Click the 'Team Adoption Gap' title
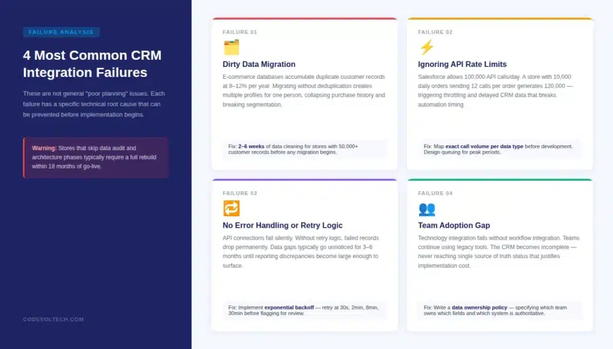The height and width of the screenshot is (349, 613). coord(454,225)
